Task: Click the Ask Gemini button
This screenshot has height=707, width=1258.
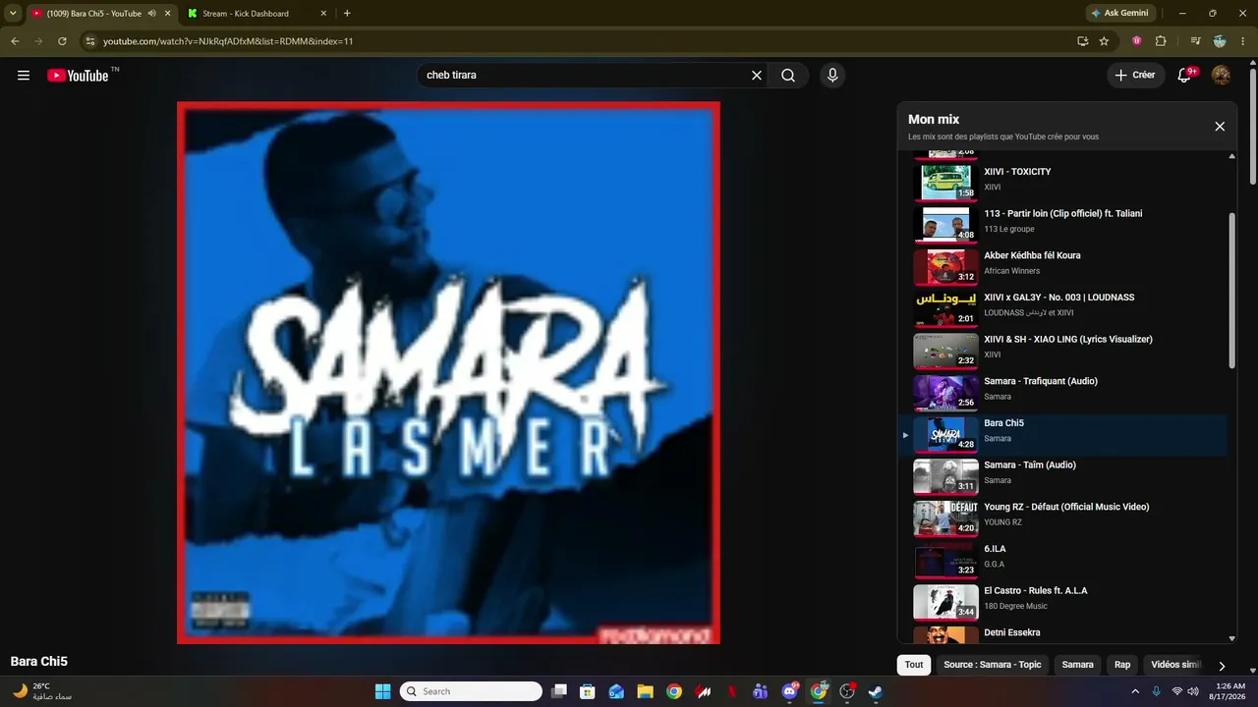Action: click(1118, 14)
